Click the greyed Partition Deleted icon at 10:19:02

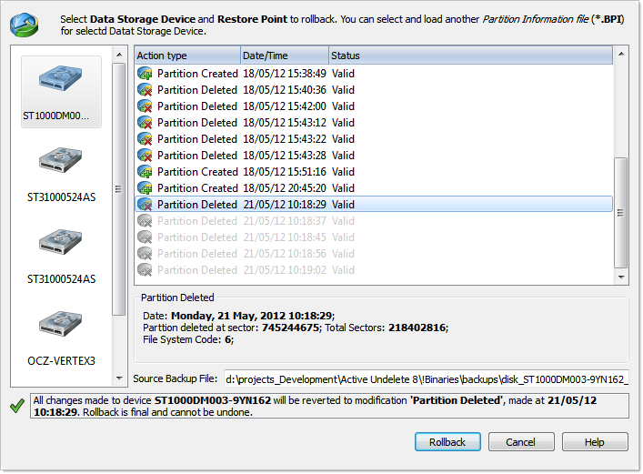point(145,270)
